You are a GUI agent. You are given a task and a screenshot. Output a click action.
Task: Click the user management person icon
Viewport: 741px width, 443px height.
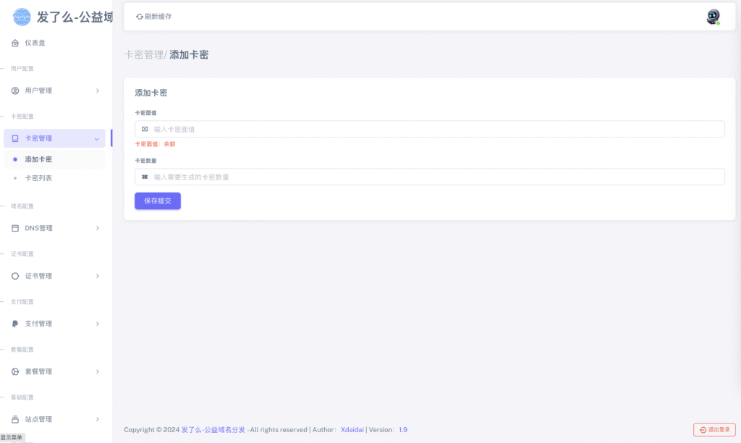pos(15,90)
